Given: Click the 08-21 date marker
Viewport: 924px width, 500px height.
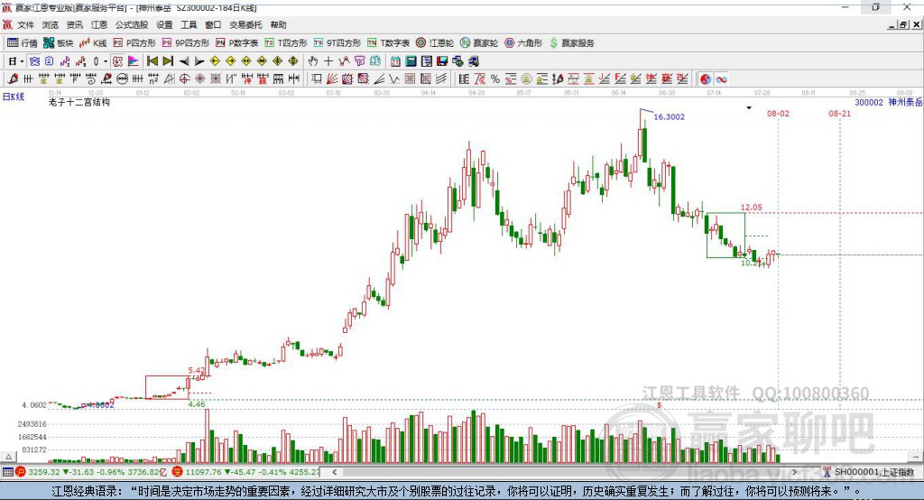Looking at the screenshot, I should point(840,113).
